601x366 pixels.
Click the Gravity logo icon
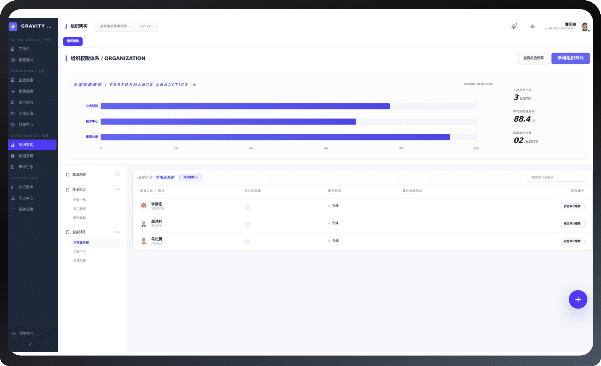click(x=13, y=26)
